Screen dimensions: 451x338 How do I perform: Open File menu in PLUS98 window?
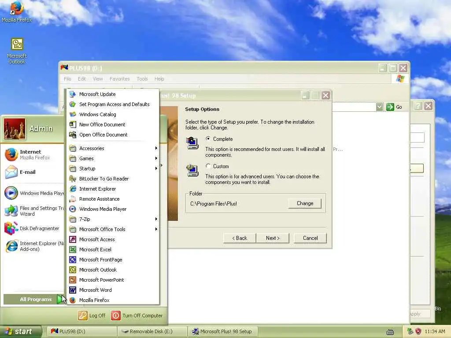[x=67, y=79]
